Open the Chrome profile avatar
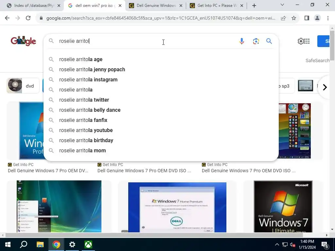This screenshot has width=335, height=251. (x=317, y=18)
